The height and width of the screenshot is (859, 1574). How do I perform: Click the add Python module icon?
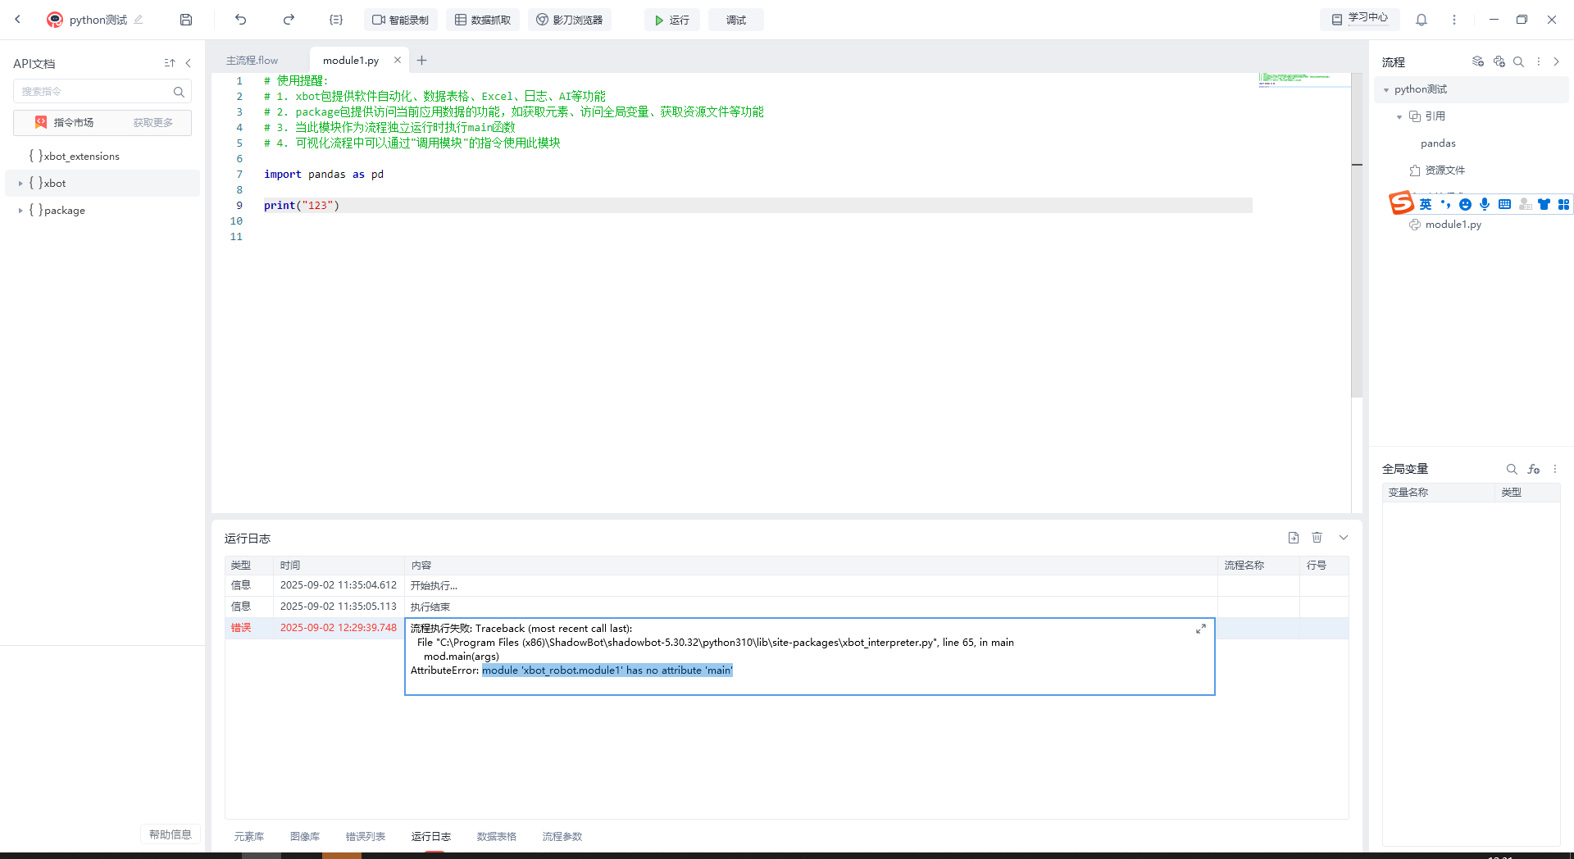1499,61
